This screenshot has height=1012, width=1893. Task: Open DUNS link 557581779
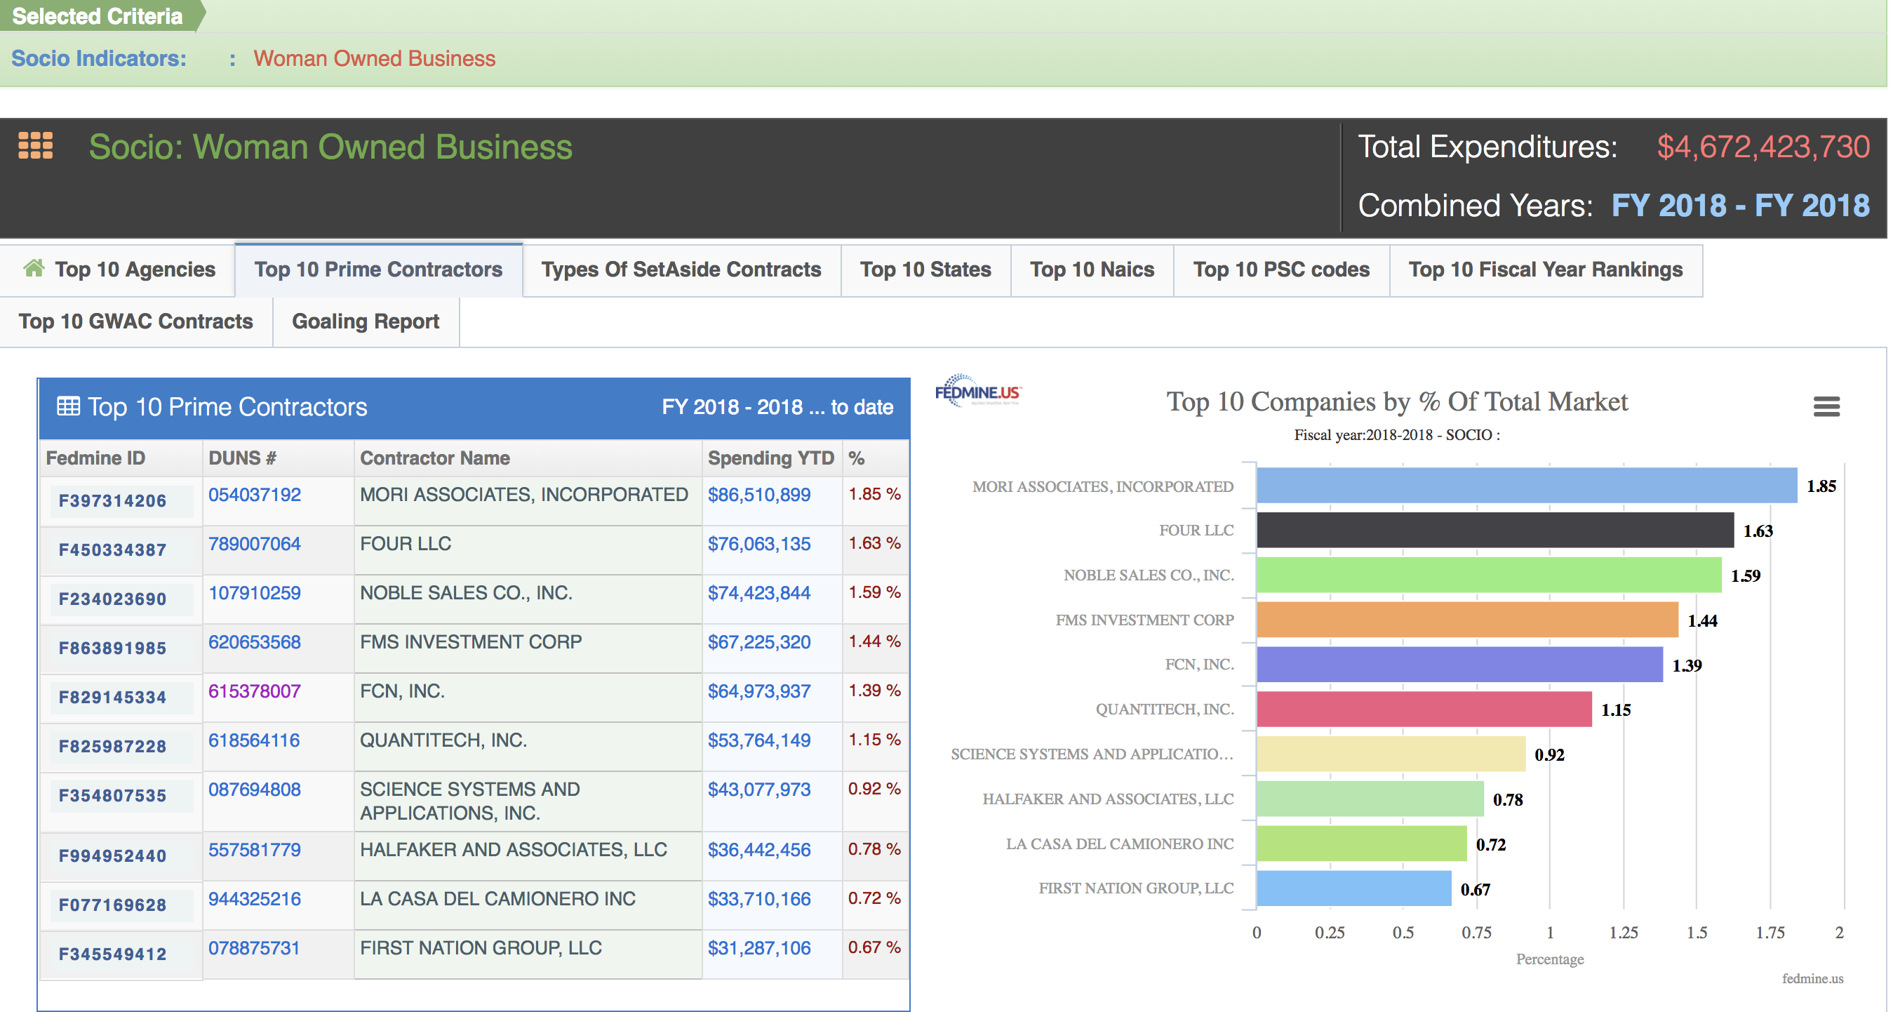[x=254, y=851]
